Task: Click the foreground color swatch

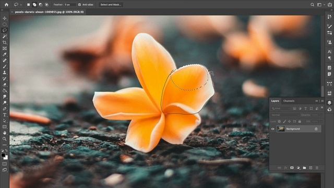Action: point(3,155)
